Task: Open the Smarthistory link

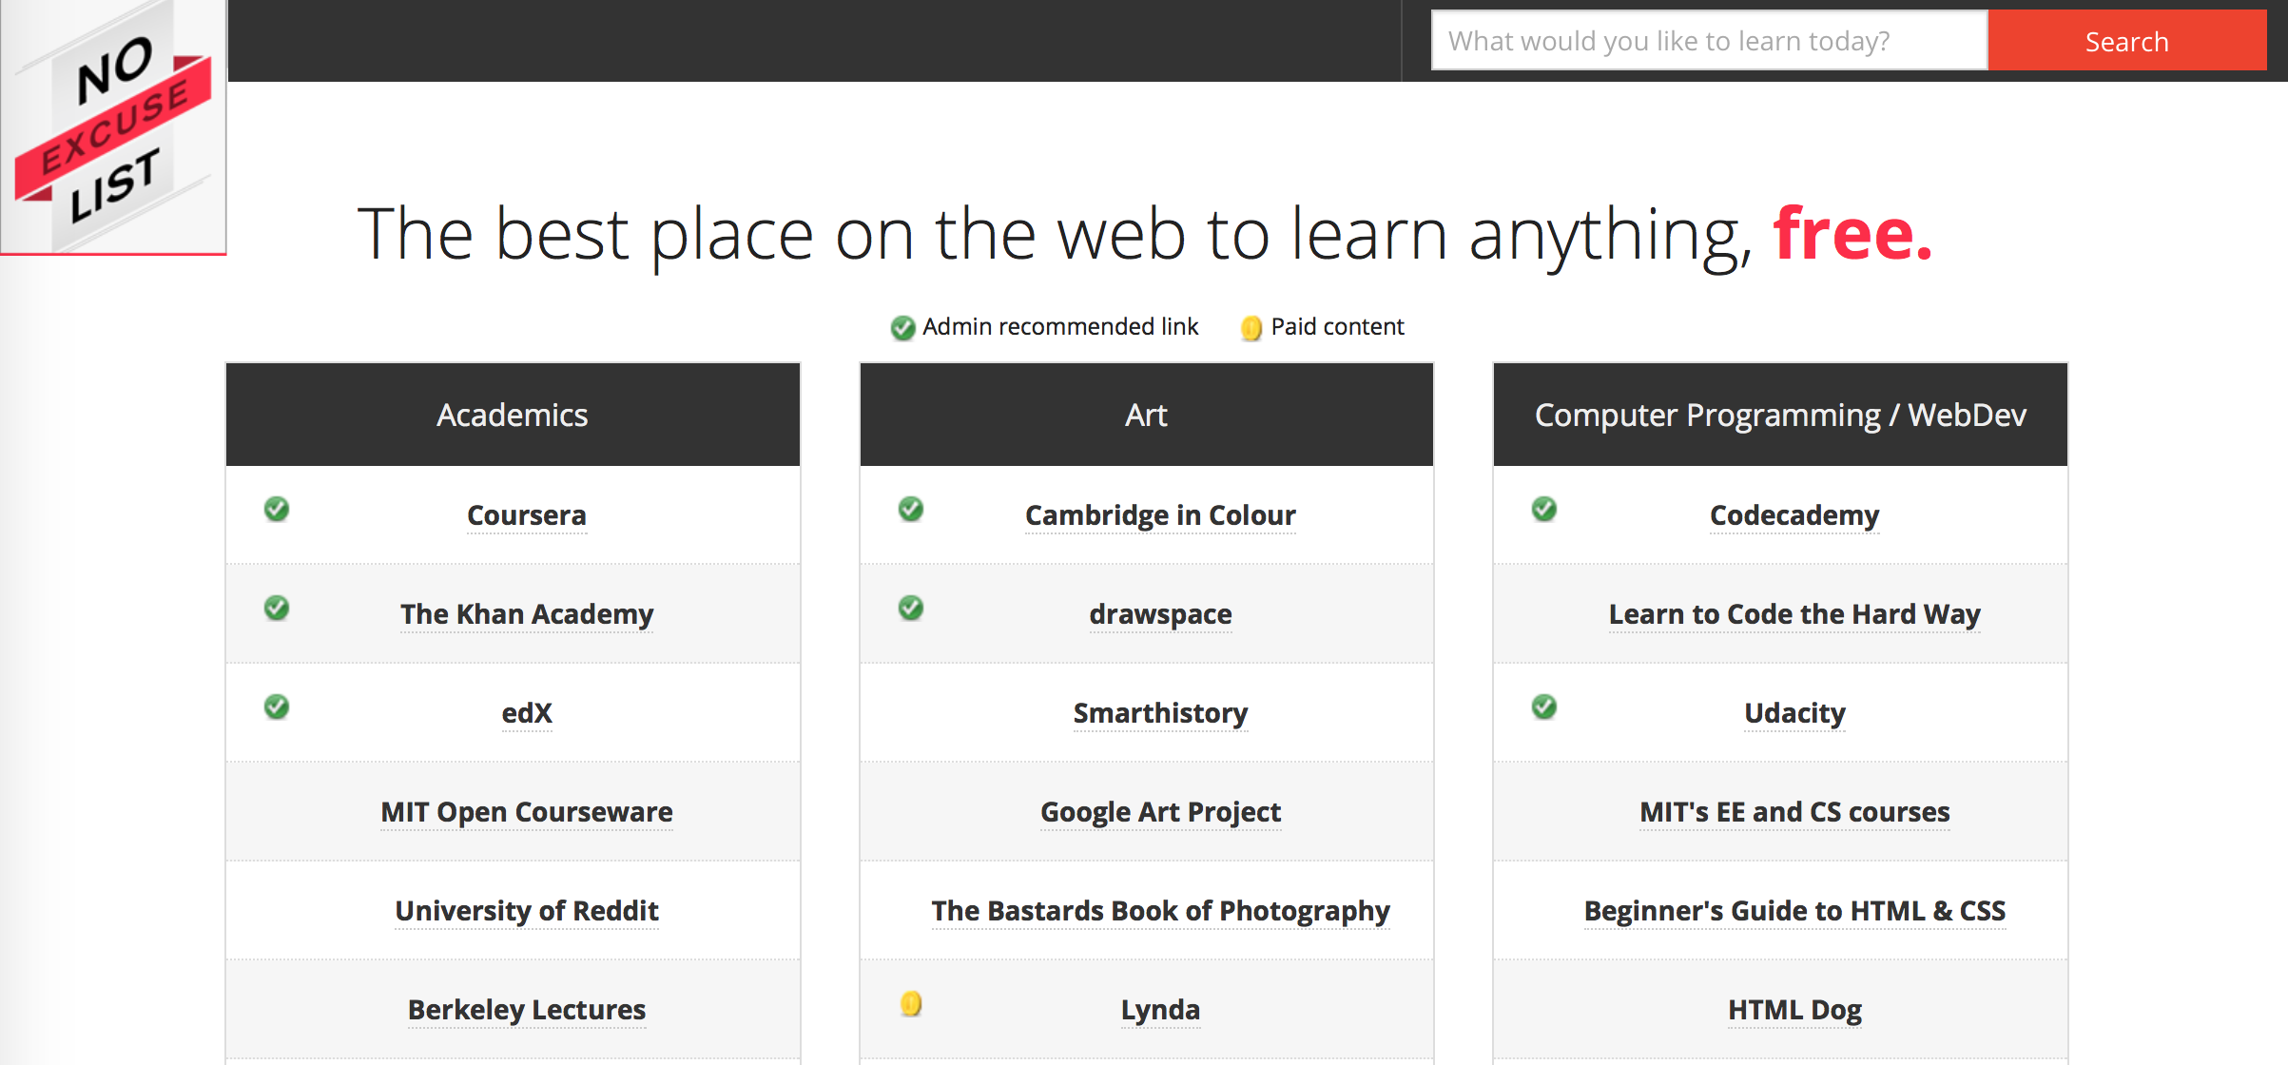Action: click(1160, 713)
